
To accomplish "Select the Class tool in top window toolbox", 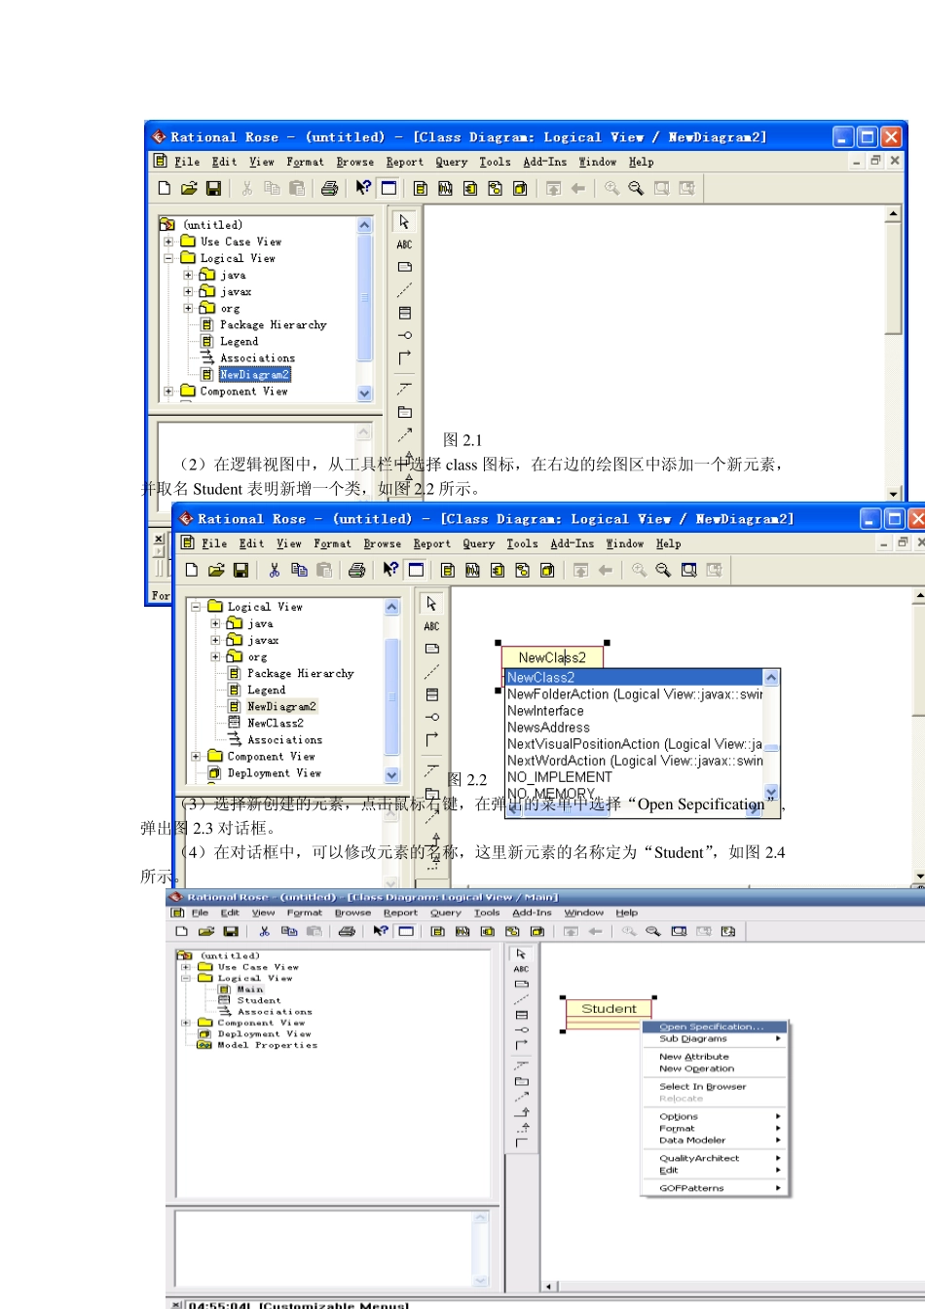I will tap(405, 313).
